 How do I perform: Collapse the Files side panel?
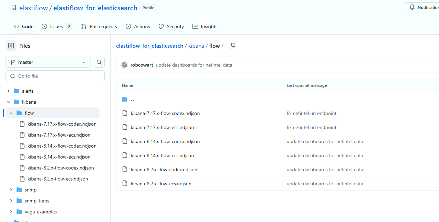tap(11, 46)
